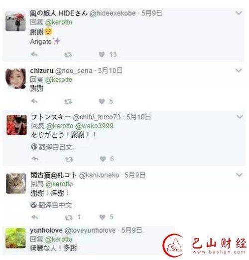Open @kerotto mention in yunholove's reply
The width and height of the screenshot is (249, 260).
pos(59,239)
